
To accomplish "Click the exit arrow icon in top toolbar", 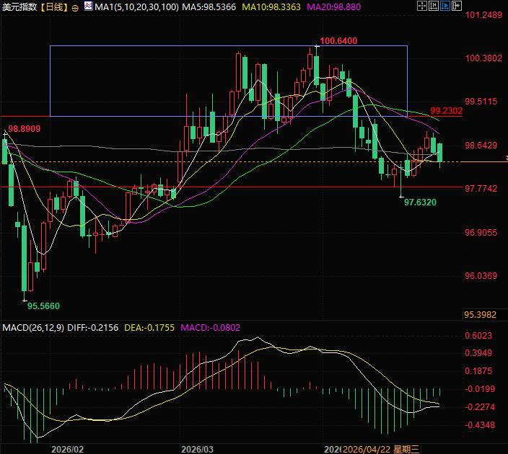I will [457, 6].
